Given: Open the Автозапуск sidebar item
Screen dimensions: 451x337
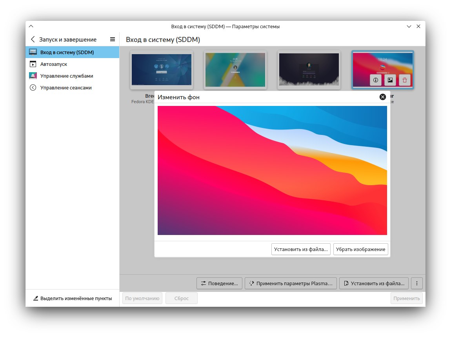Looking at the screenshot, I should click(x=72, y=64).
